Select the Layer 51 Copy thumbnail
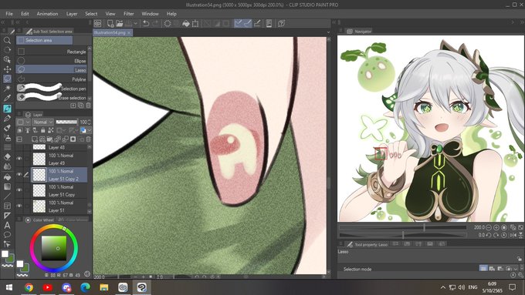 tap(39, 190)
